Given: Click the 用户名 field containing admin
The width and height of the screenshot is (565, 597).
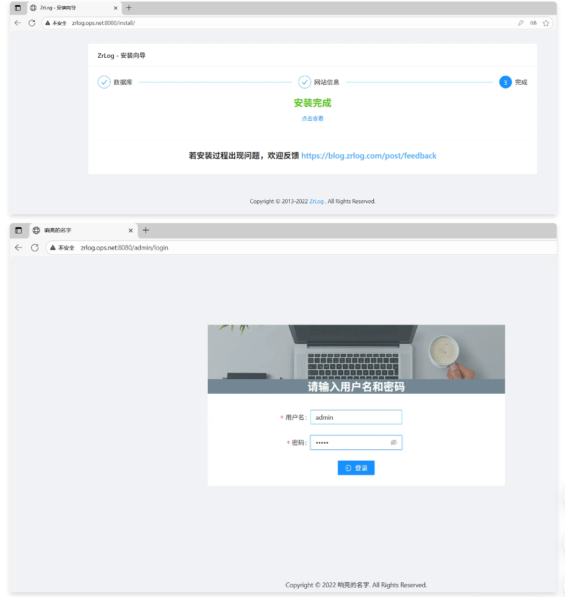Looking at the screenshot, I should coord(356,417).
